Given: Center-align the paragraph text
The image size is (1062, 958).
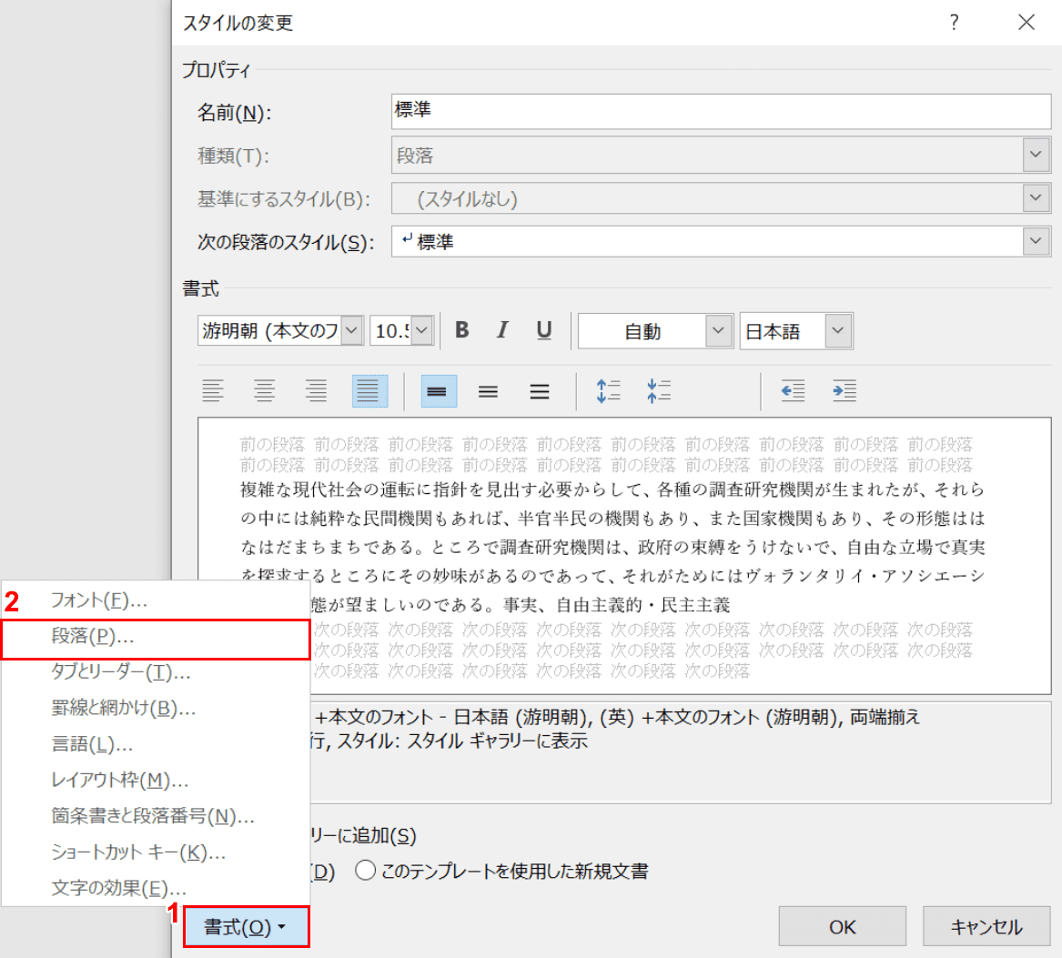Looking at the screenshot, I should 264,391.
